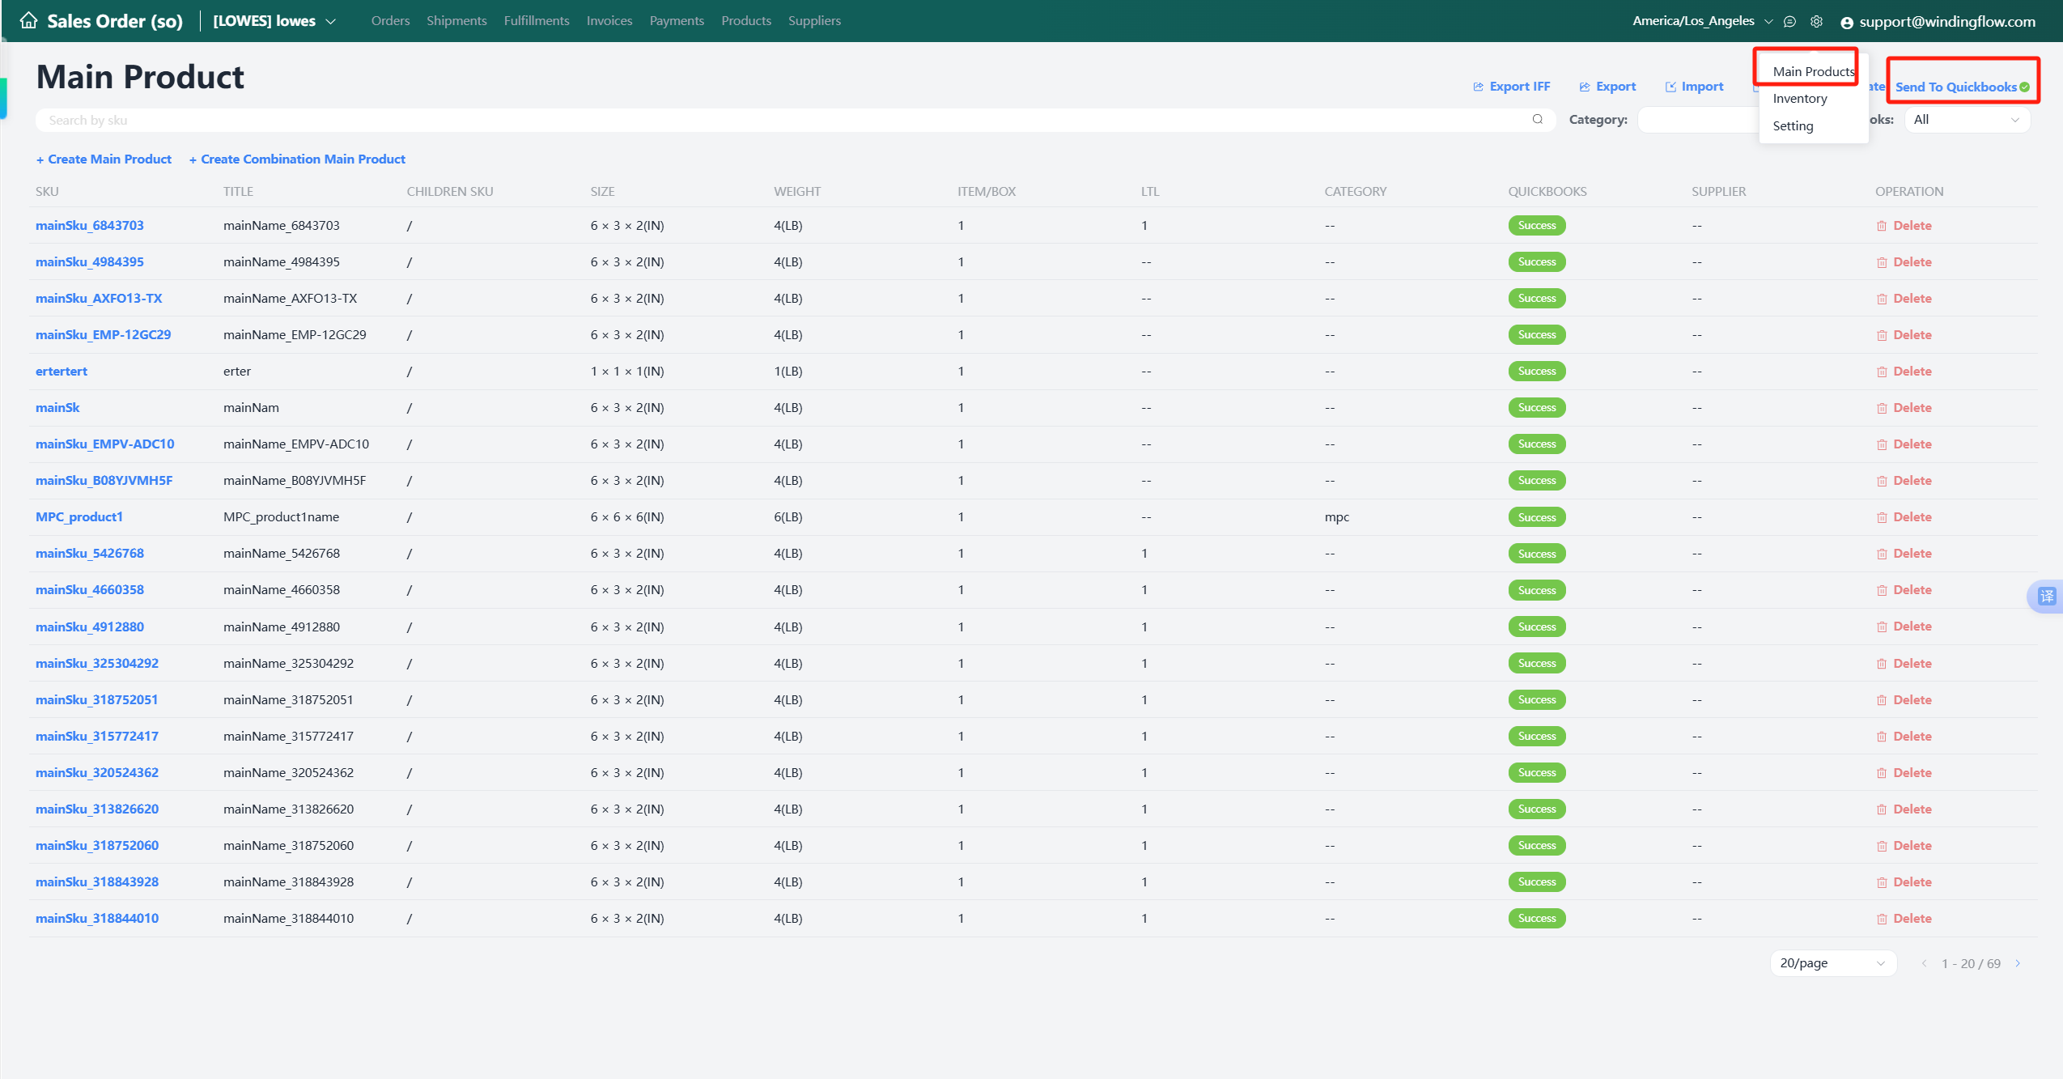This screenshot has width=2063, height=1079.
Task: Click the title cell MPC_product1name
Action: click(281, 517)
